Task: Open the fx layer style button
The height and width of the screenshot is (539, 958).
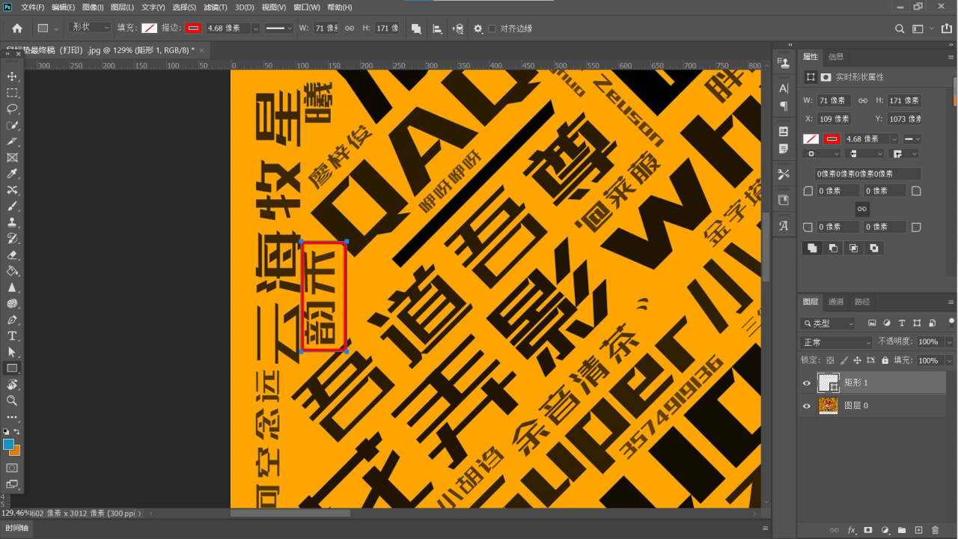Action: click(852, 530)
